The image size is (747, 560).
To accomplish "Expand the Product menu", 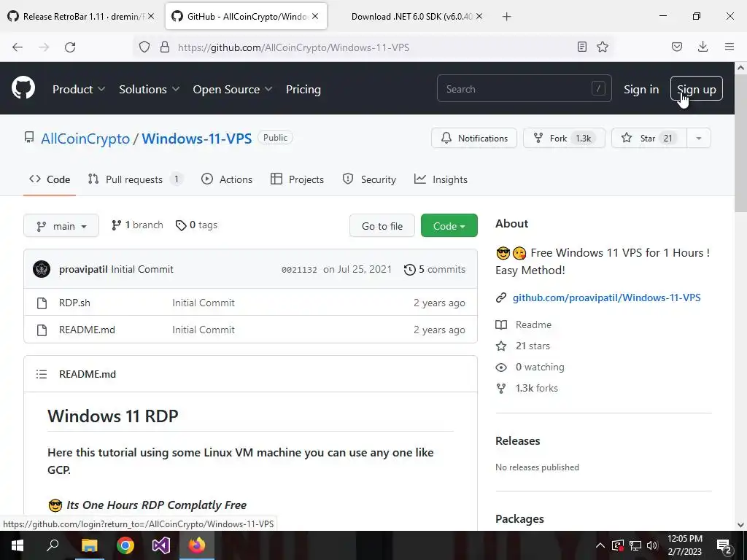I will (79, 89).
